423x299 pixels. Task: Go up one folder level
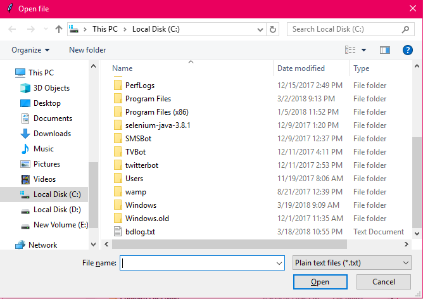(x=59, y=29)
